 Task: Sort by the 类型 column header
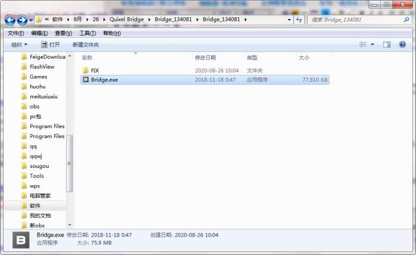pos(252,58)
